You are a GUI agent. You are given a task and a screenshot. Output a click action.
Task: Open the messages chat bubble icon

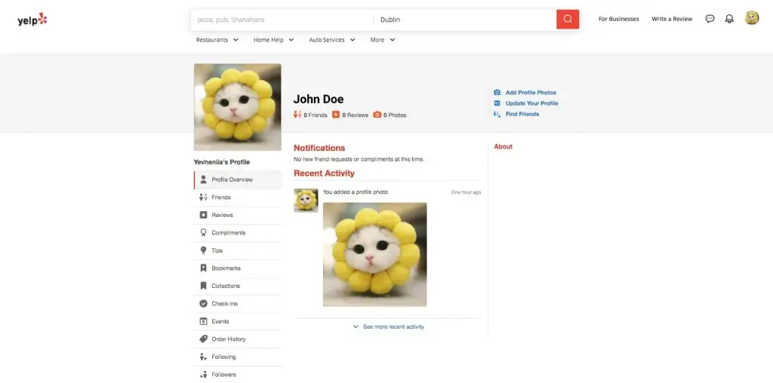coord(710,19)
